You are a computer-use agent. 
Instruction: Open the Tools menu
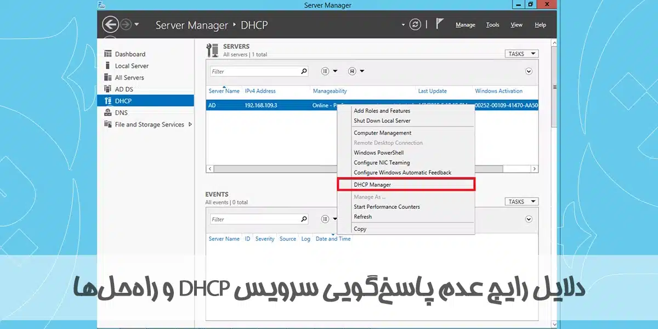[492, 25]
